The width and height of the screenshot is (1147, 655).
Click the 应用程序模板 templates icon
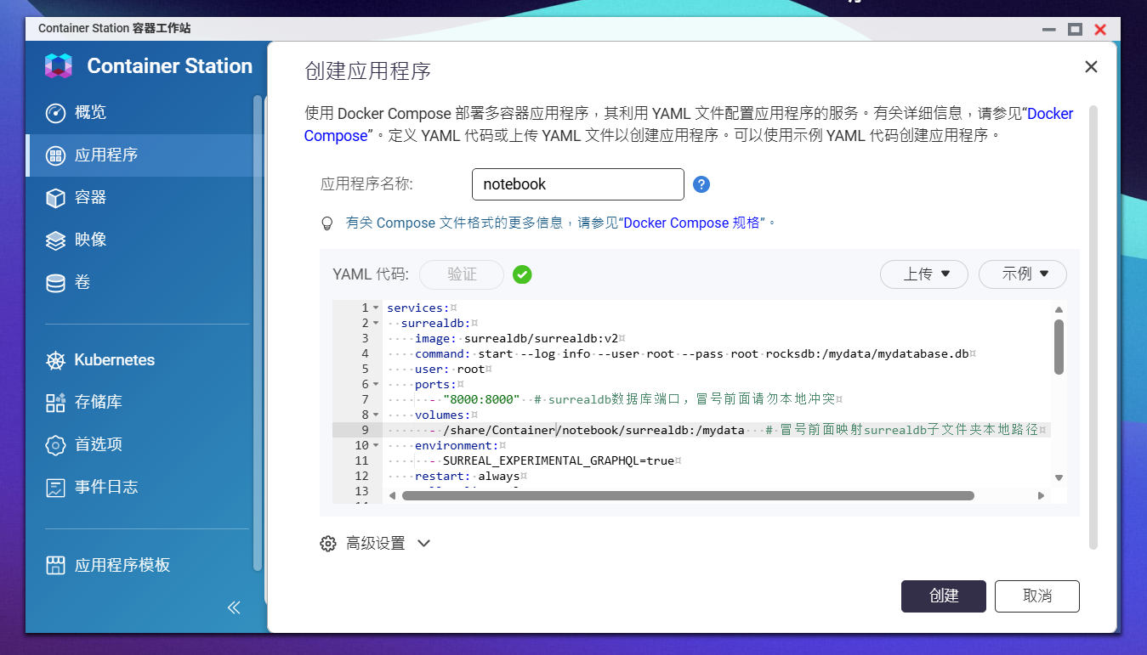(x=55, y=566)
